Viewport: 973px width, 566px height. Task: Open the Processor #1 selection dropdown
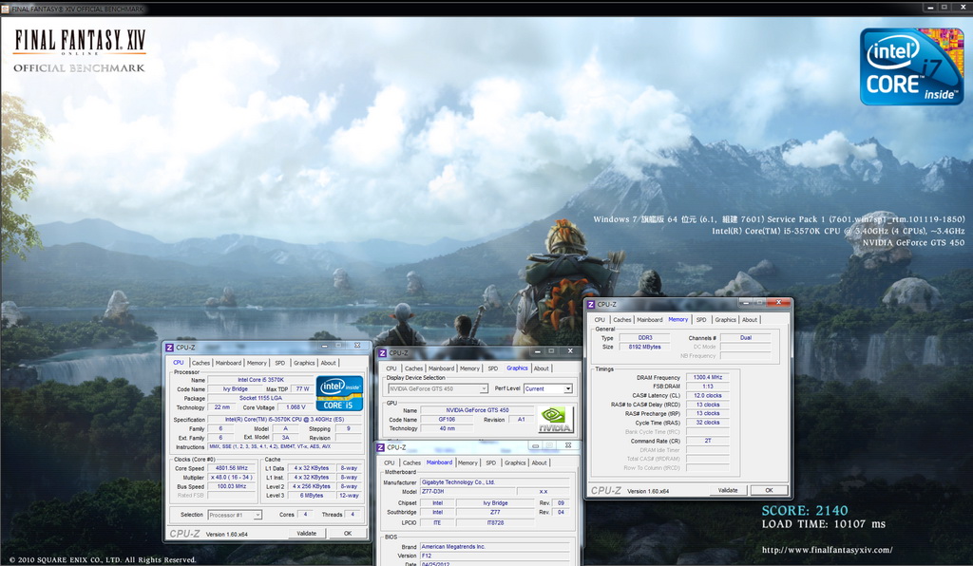[x=235, y=515]
